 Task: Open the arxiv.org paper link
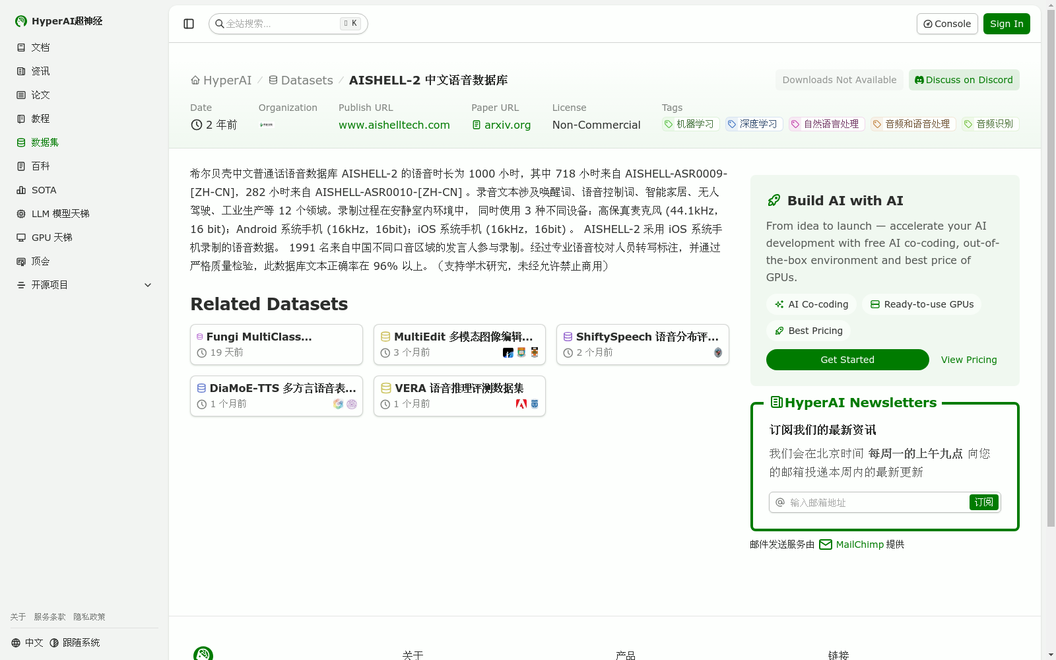502,125
